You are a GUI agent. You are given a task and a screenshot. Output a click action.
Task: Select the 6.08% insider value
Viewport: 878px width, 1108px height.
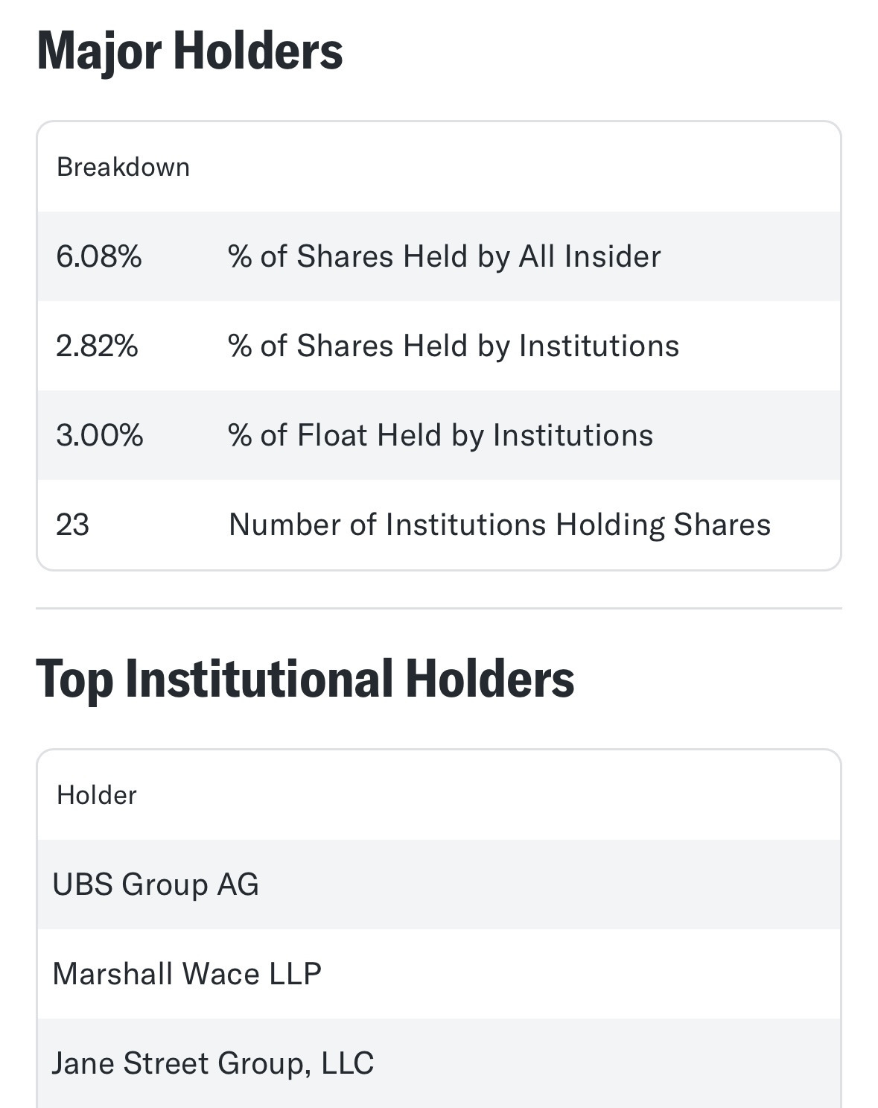99,256
